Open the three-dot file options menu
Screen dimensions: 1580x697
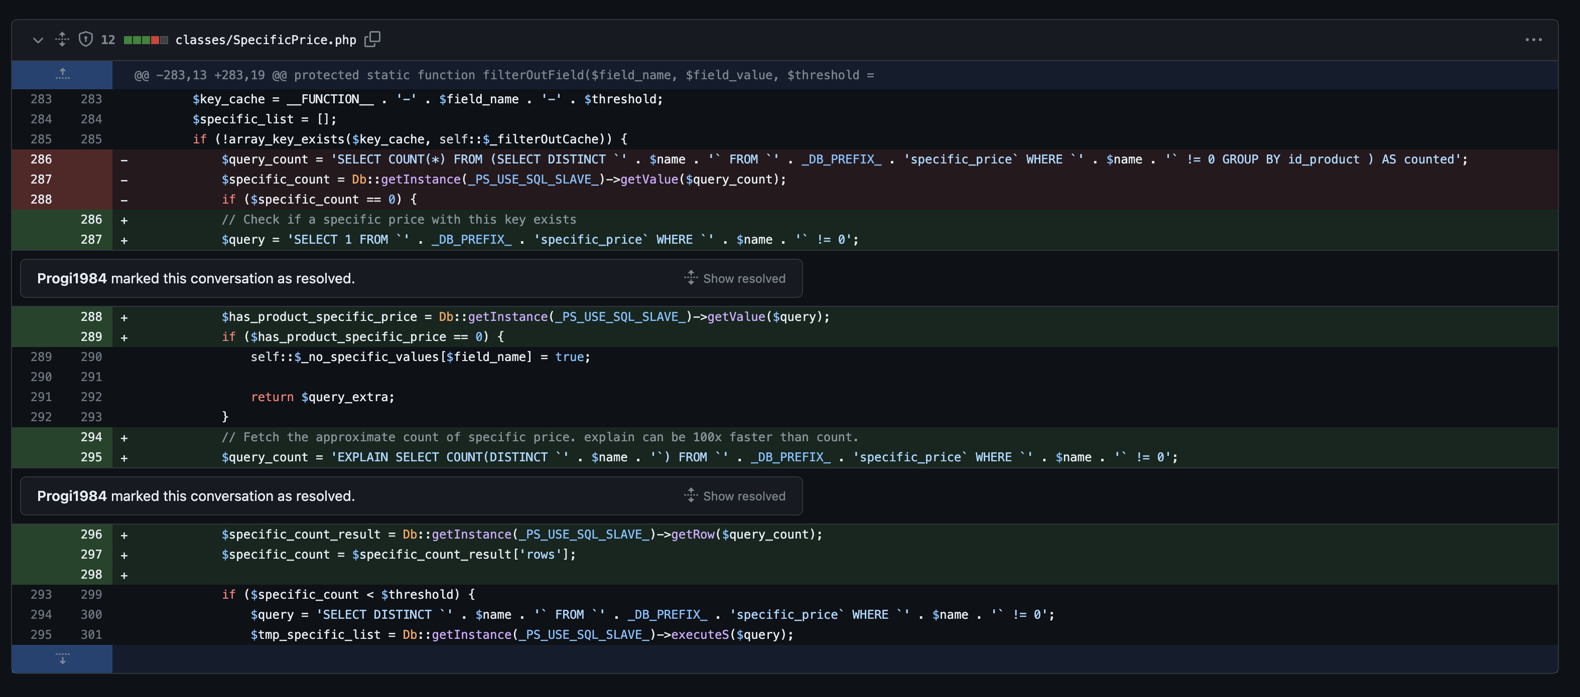(1533, 40)
